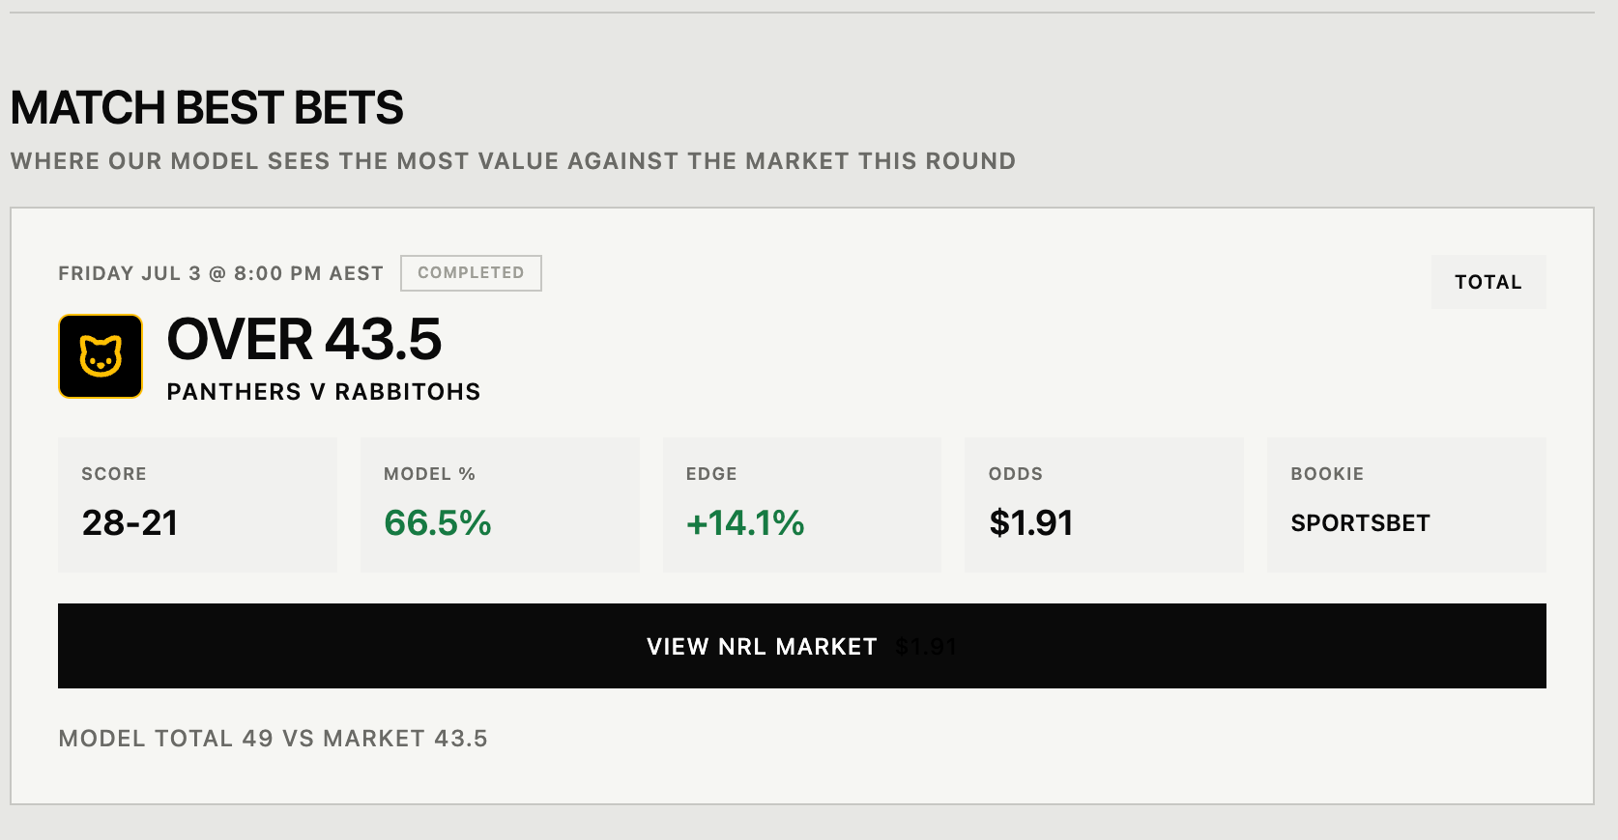Select the Edge card showing +14.1%

pos(802,505)
